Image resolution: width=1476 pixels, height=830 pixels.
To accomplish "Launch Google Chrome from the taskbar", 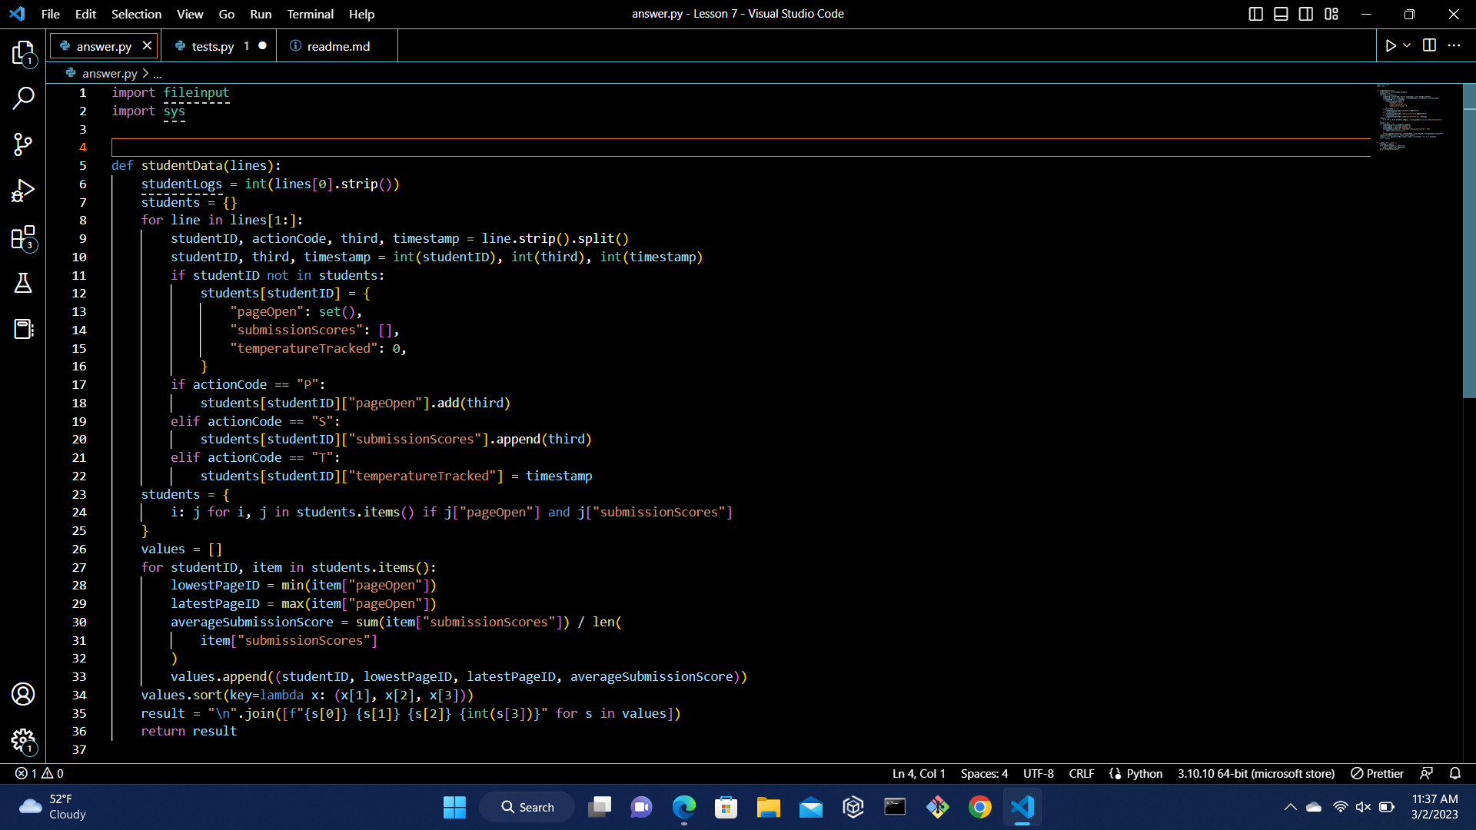I will pos(980,807).
